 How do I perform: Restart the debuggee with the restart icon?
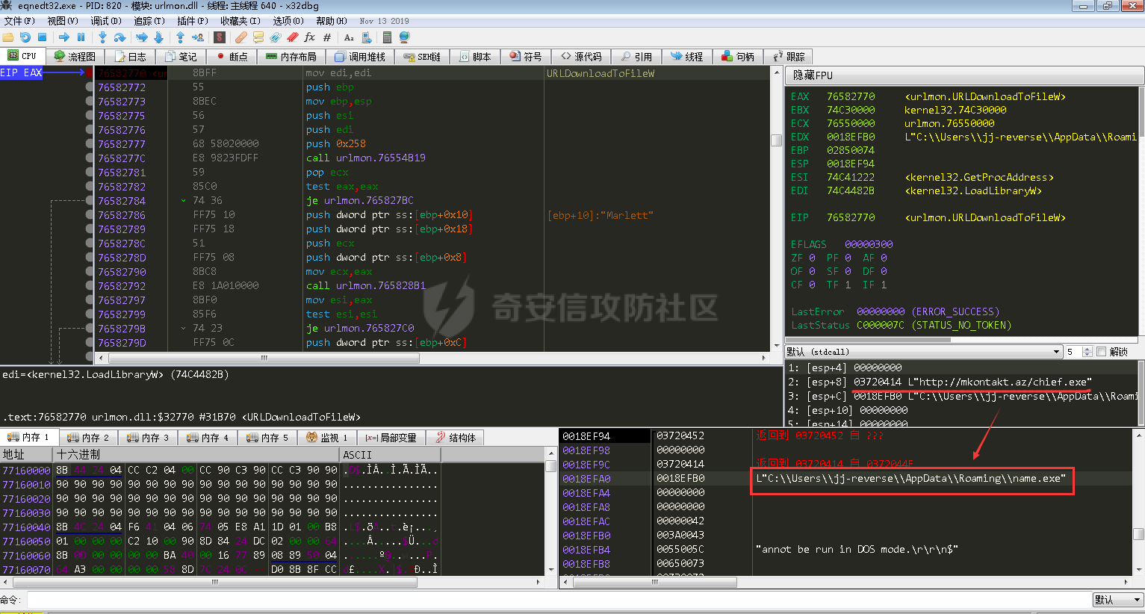pos(25,37)
